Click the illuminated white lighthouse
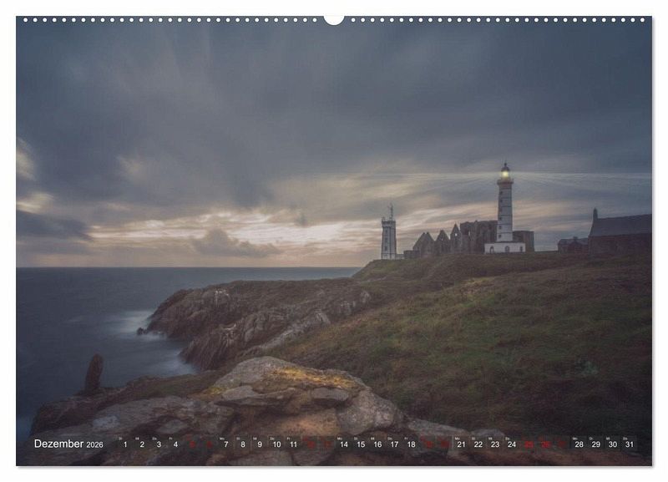This screenshot has width=668, height=482. tap(505, 209)
